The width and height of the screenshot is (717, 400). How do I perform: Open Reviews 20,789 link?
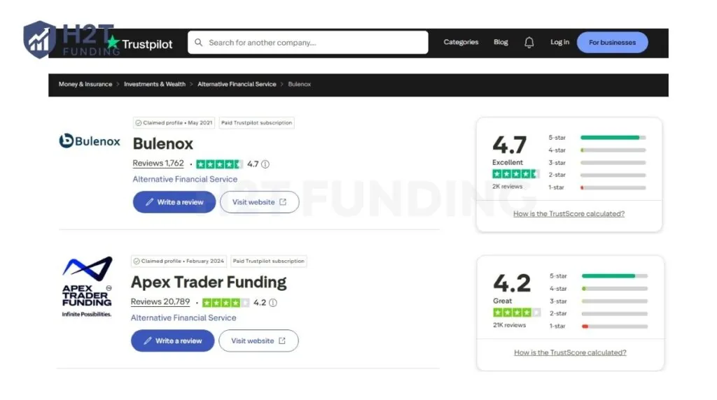coord(160,302)
